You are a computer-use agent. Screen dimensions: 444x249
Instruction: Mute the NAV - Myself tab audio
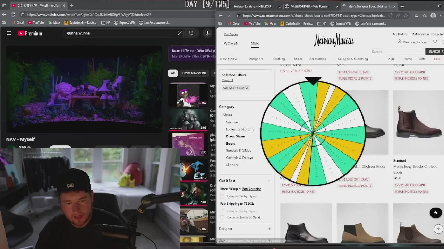(x=19, y=6)
